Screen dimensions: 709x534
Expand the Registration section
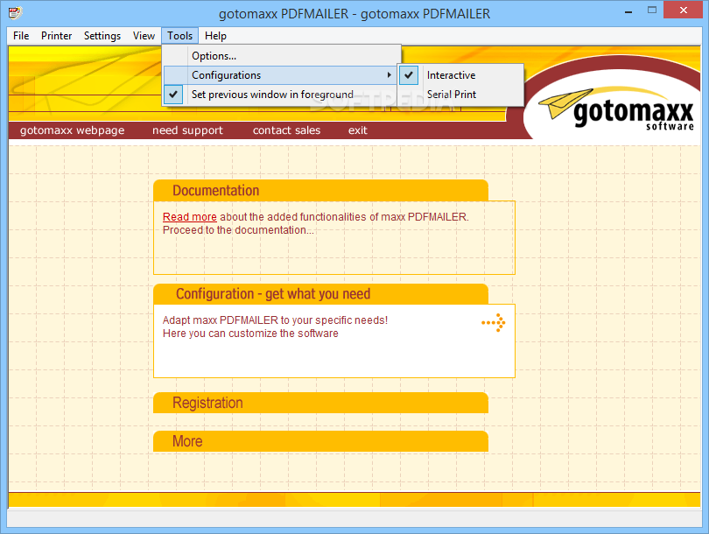pyautogui.click(x=320, y=403)
